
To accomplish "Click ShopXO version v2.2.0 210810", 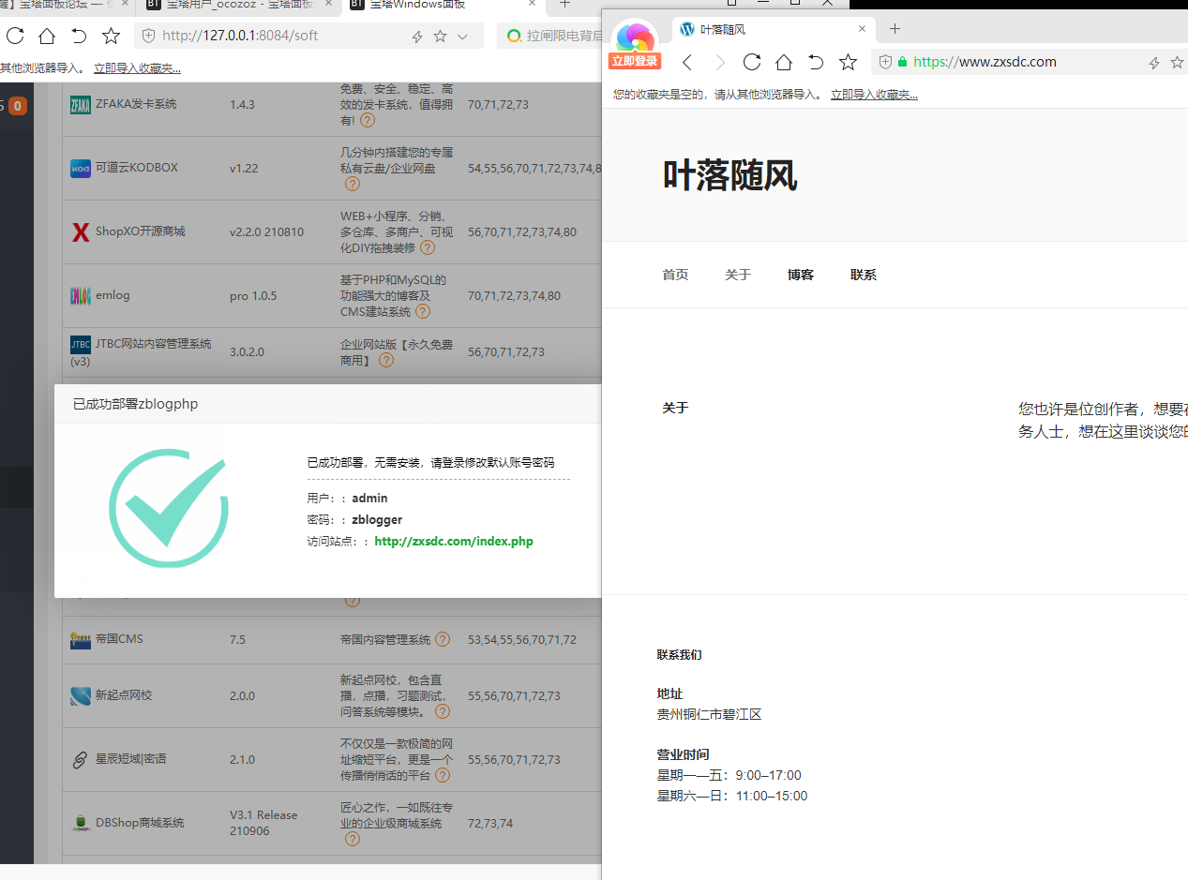I will coord(266,231).
